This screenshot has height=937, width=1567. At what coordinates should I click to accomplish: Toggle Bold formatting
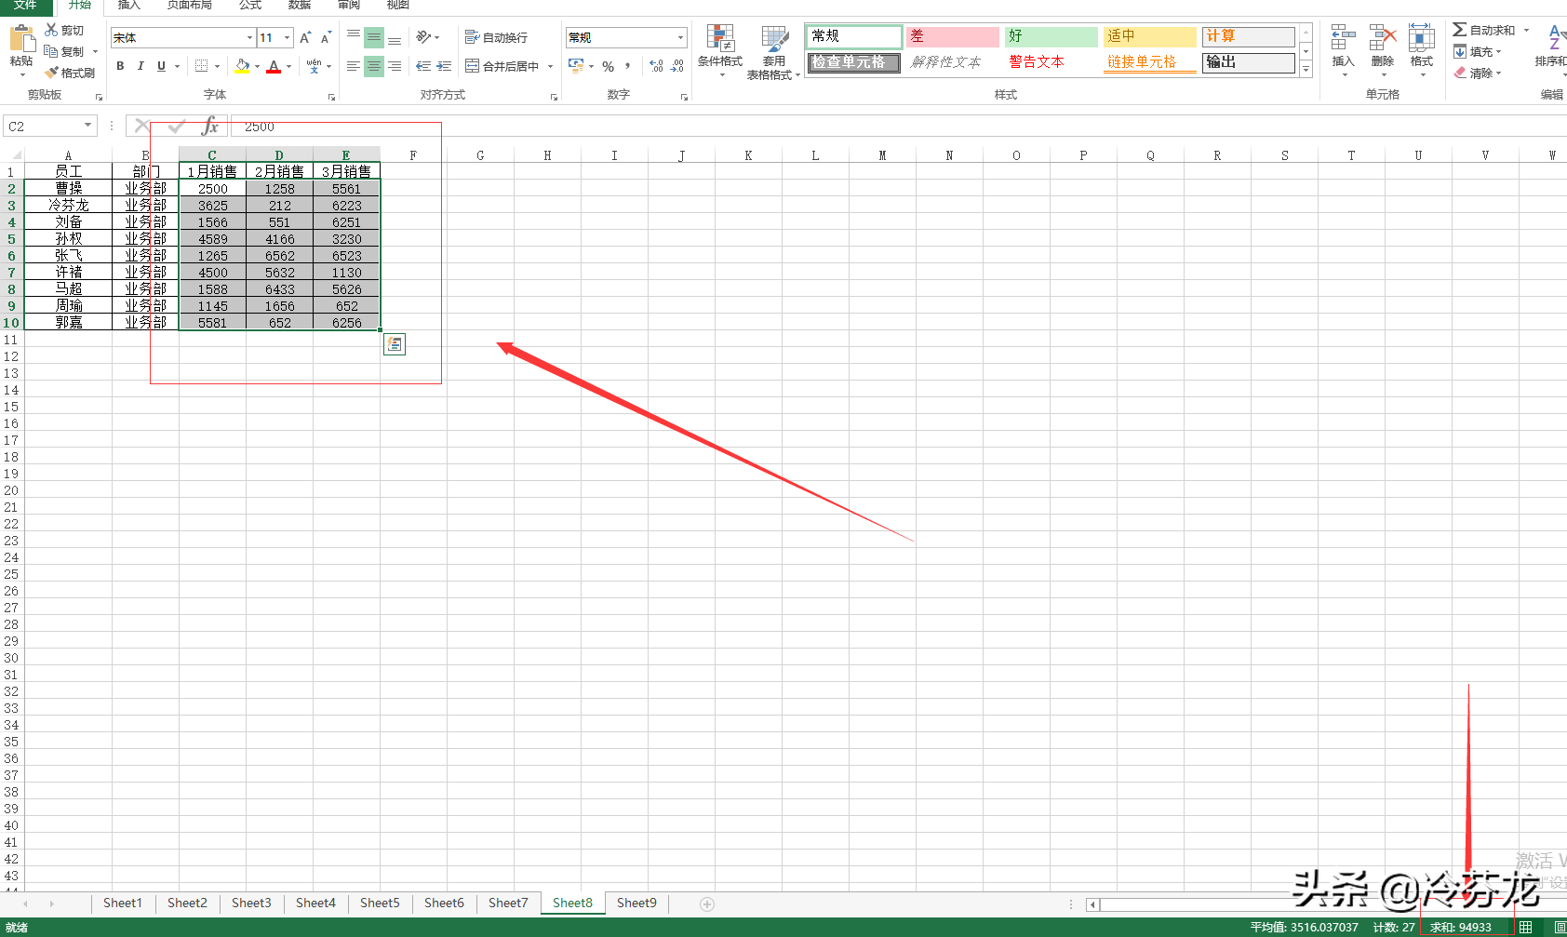coord(120,66)
